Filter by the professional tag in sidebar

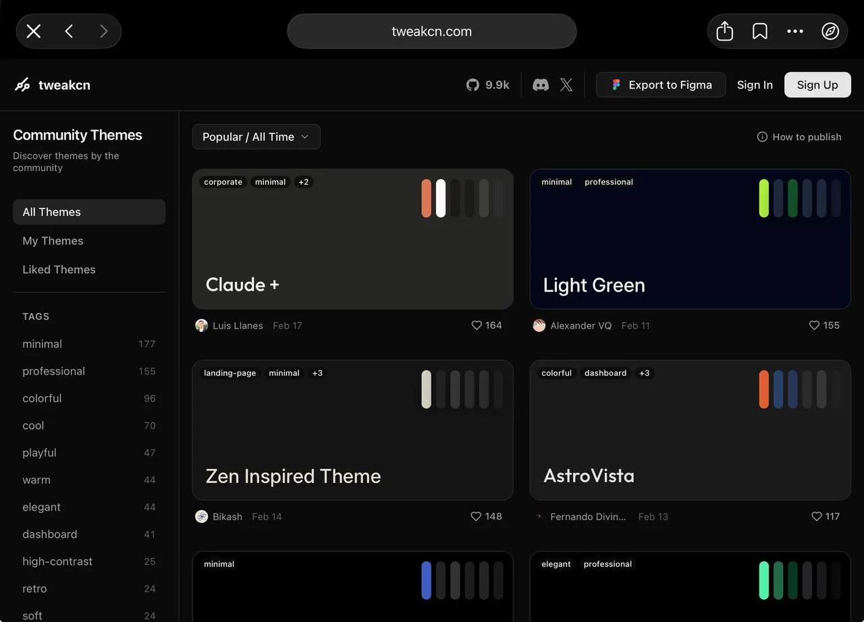pyautogui.click(x=89, y=371)
